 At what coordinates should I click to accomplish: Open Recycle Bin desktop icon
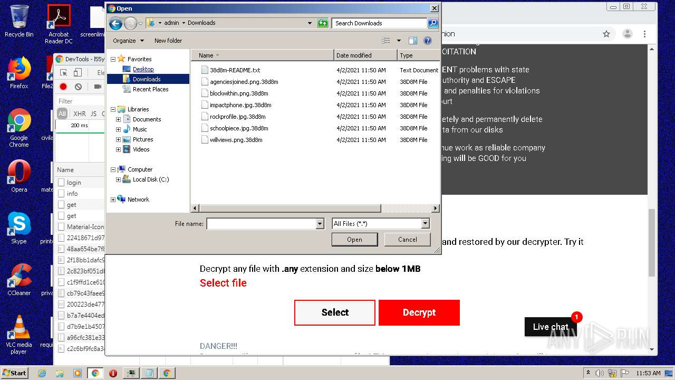click(19, 21)
